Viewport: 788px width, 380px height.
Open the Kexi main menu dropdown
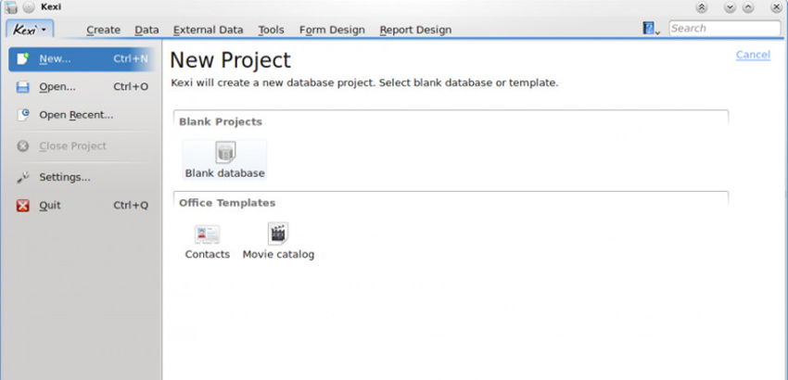click(x=30, y=30)
